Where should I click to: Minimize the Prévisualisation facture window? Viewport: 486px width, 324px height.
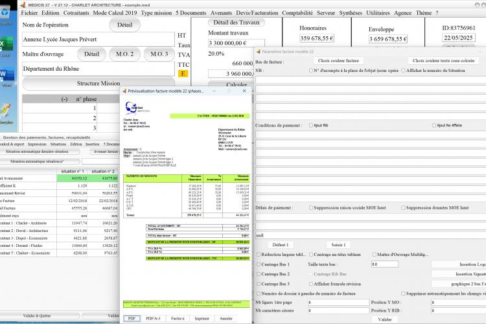(x=214, y=91)
